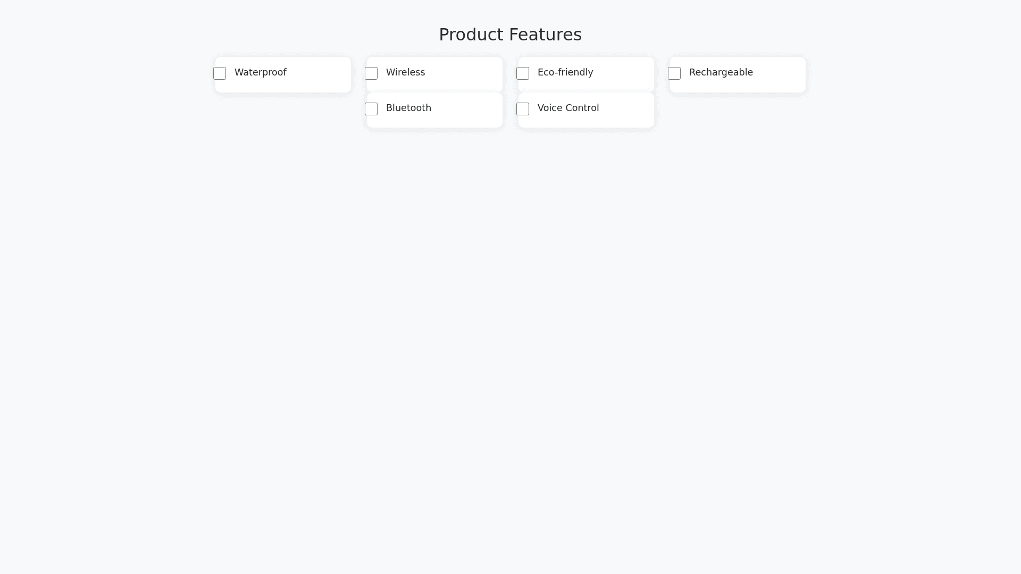Click the Voice Control label text
This screenshot has height=574, width=1021.
point(568,108)
